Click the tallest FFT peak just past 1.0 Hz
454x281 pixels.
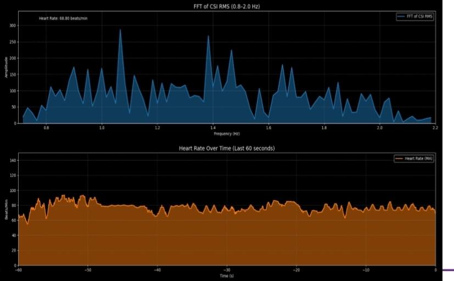click(x=120, y=30)
